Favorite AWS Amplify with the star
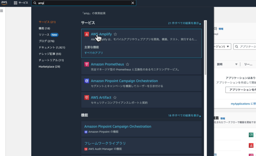 [x=115, y=34]
